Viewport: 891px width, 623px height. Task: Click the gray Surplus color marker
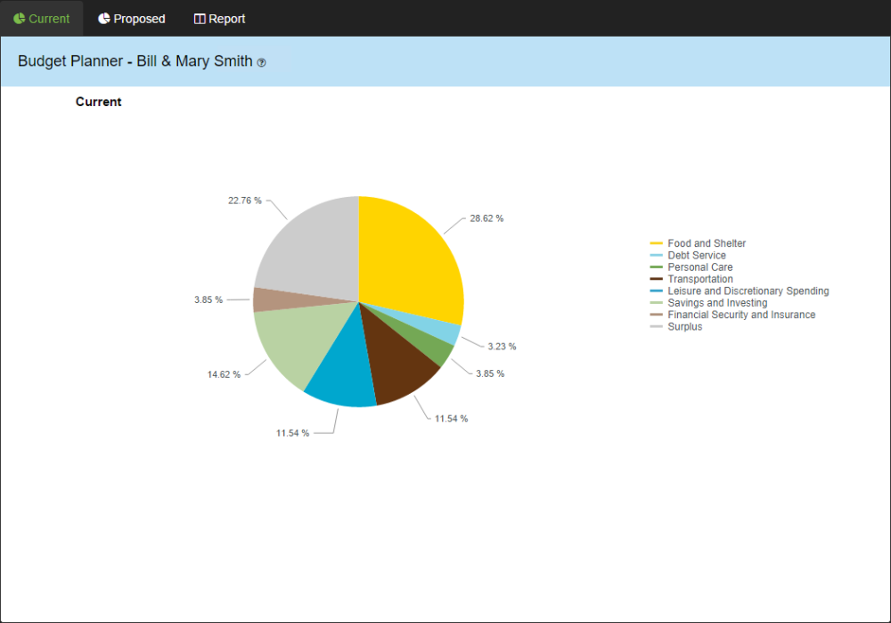click(657, 326)
